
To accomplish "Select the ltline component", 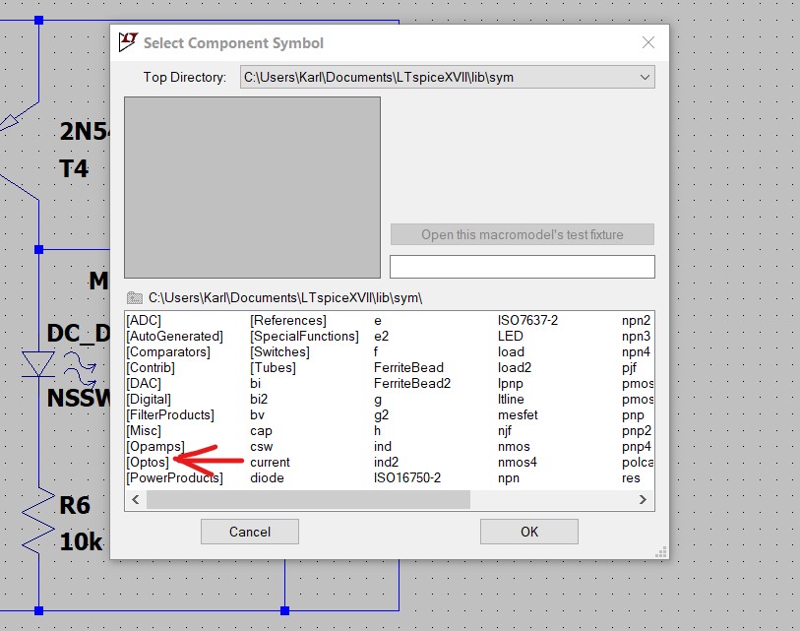I will click(511, 400).
